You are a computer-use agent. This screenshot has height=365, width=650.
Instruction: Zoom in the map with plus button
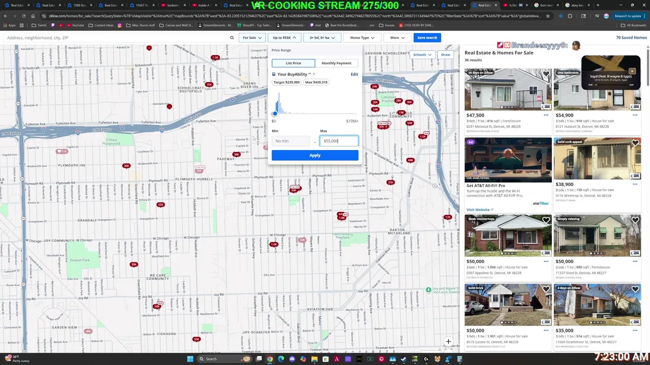(448, 342)
